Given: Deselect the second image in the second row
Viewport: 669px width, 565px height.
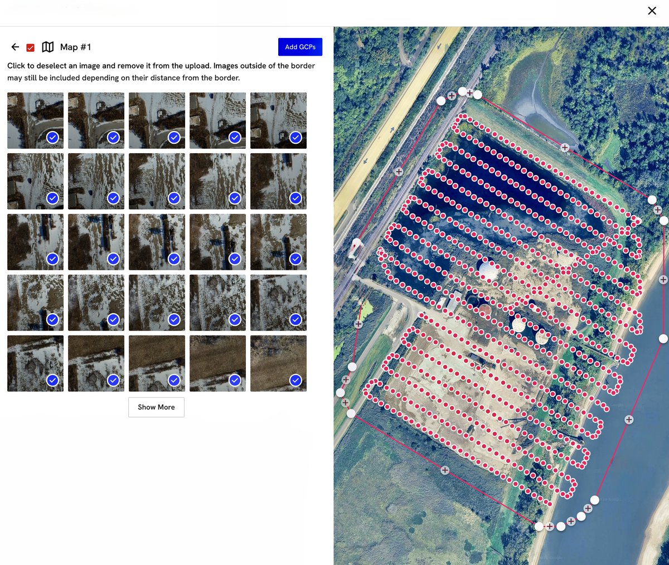Looking at the screenshot, I should click(96, 181).
